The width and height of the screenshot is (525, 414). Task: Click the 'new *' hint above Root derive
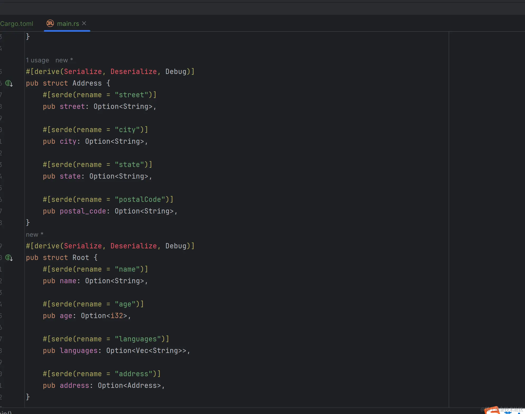click(35, 235)
